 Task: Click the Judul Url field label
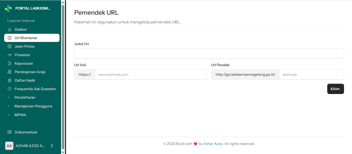point(81,44)
